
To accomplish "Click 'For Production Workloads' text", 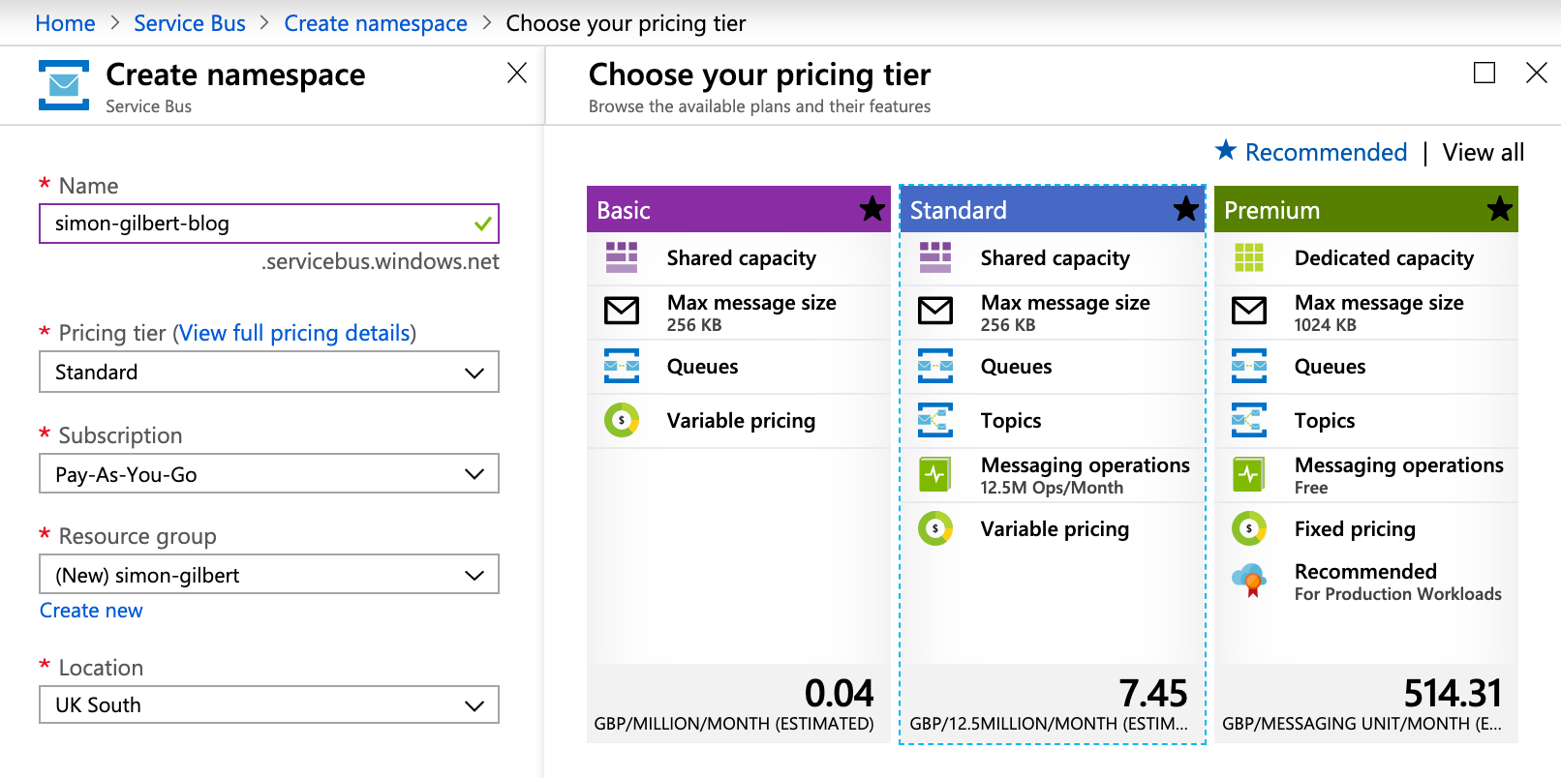I will pos(1398,594).
